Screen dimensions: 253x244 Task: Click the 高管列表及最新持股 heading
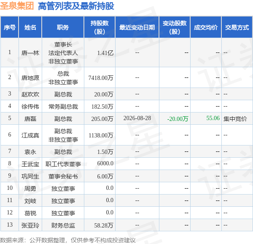pos(76,6)
